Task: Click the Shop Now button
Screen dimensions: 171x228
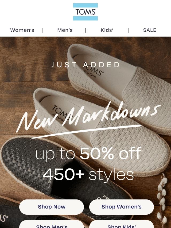Action: [52, 207]
